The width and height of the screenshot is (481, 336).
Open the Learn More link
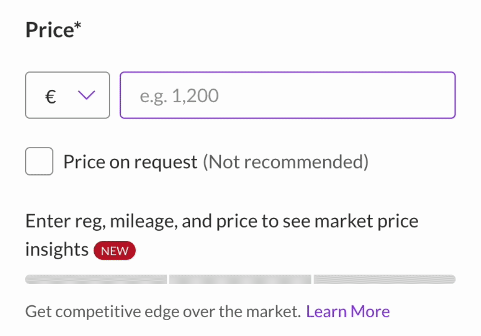point(348,311)
